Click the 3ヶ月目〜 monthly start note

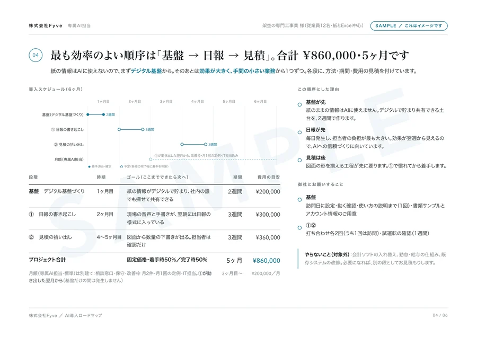click(232, 273)
